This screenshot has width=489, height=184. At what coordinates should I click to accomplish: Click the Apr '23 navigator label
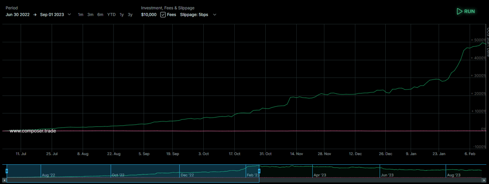(319, 175)
